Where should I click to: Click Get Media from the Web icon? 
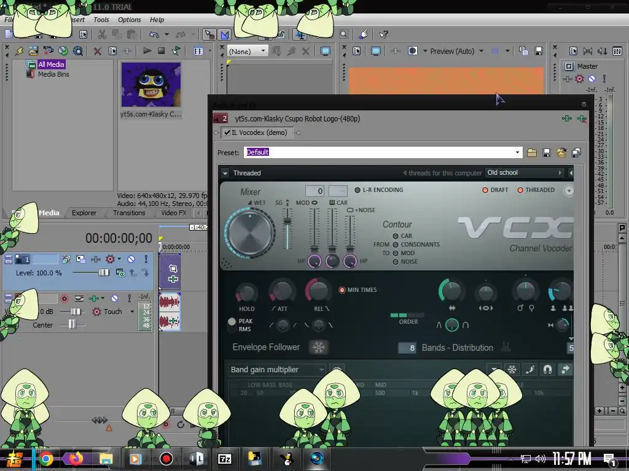[78, 51]
